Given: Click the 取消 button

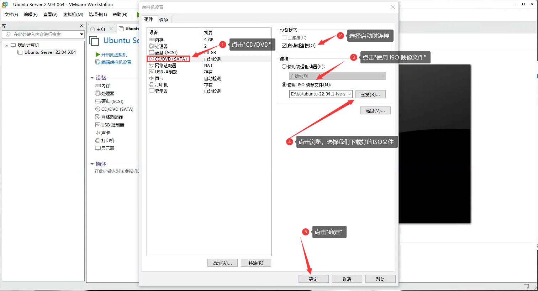Looking at the screenshot, I should [347, 279].
